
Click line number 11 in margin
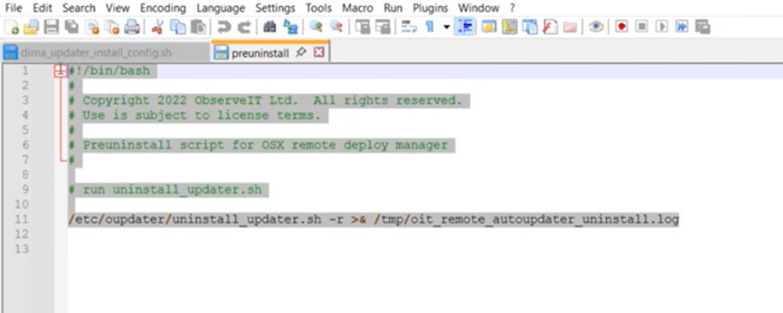[x=22, y=219]
